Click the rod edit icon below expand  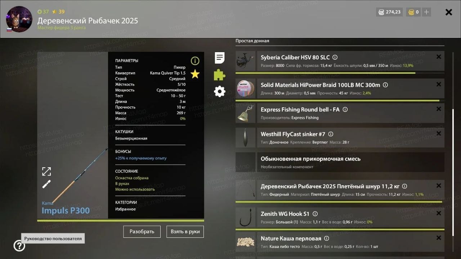[46, 184]
